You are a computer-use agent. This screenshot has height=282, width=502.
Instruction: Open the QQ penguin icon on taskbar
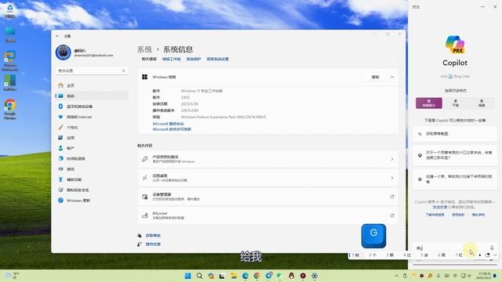coord(291,276)
